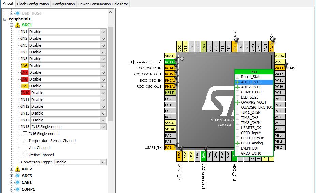Choose GPIO_Analog pin function

click(x=254, y=143)
